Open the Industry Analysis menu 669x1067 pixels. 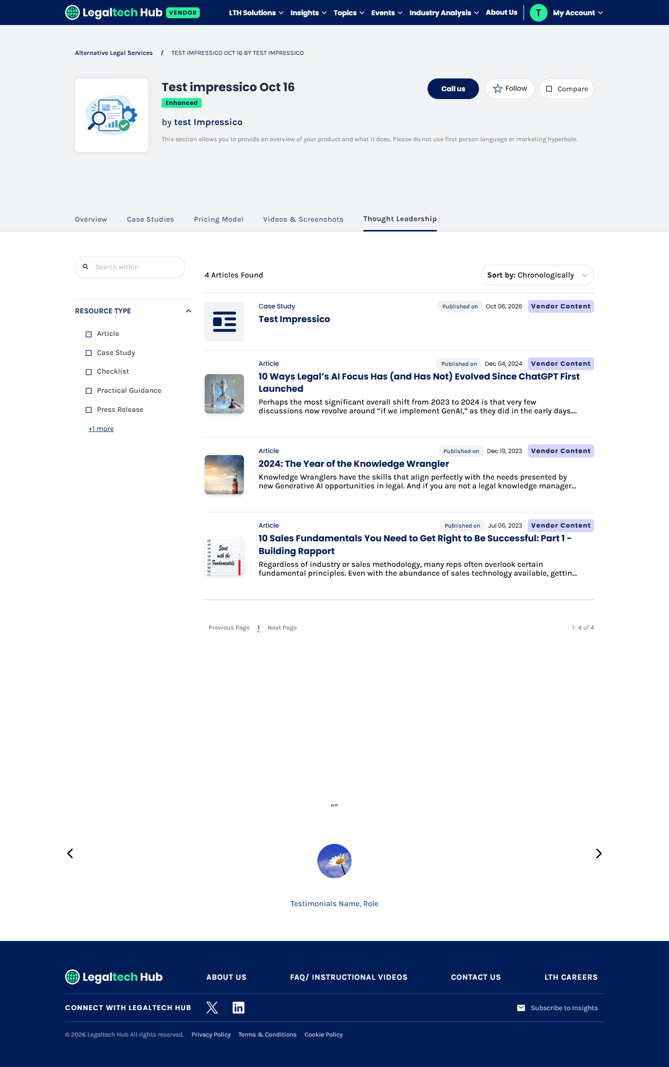point(444,13)
